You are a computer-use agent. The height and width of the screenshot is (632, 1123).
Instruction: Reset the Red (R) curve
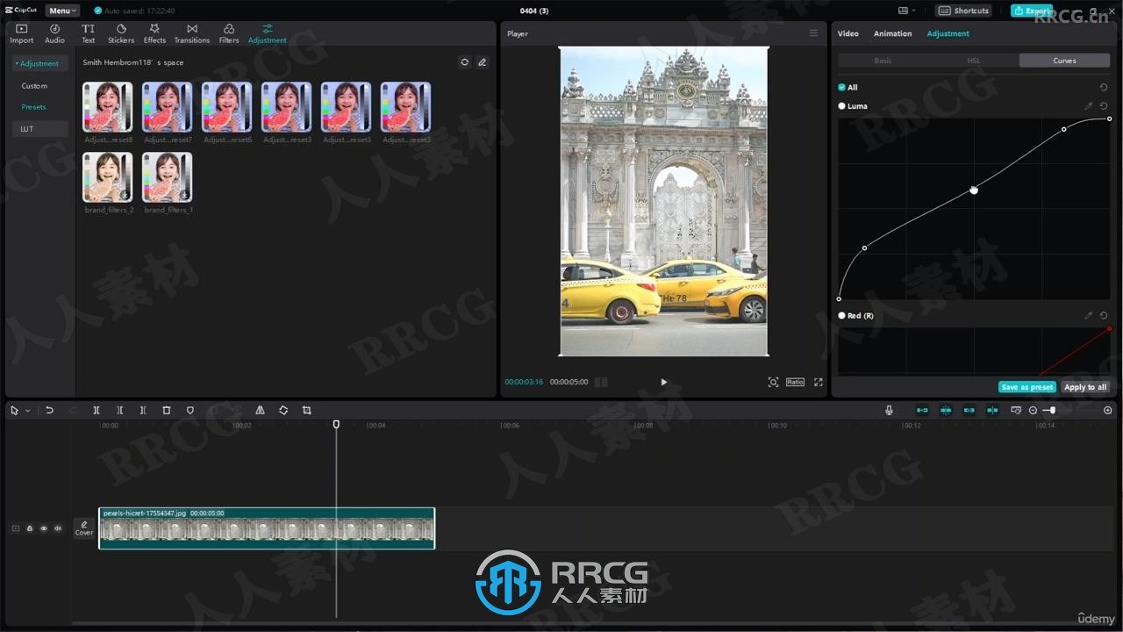[1104, 315]
